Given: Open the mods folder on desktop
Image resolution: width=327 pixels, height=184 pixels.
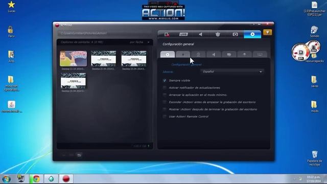Looking at the screenshot, I should (315, 107).
